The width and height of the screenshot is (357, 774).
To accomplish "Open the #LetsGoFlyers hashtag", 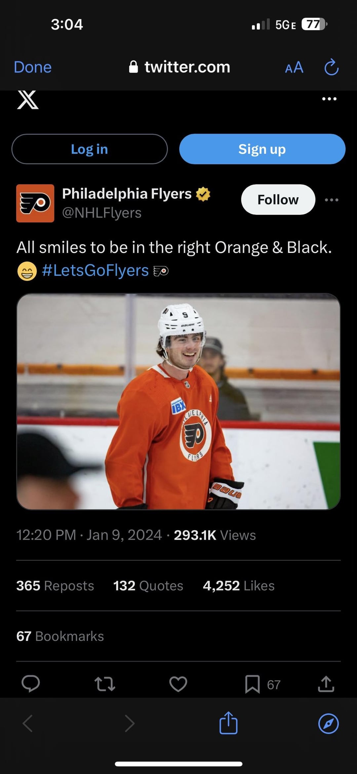I will click(95, 270).
